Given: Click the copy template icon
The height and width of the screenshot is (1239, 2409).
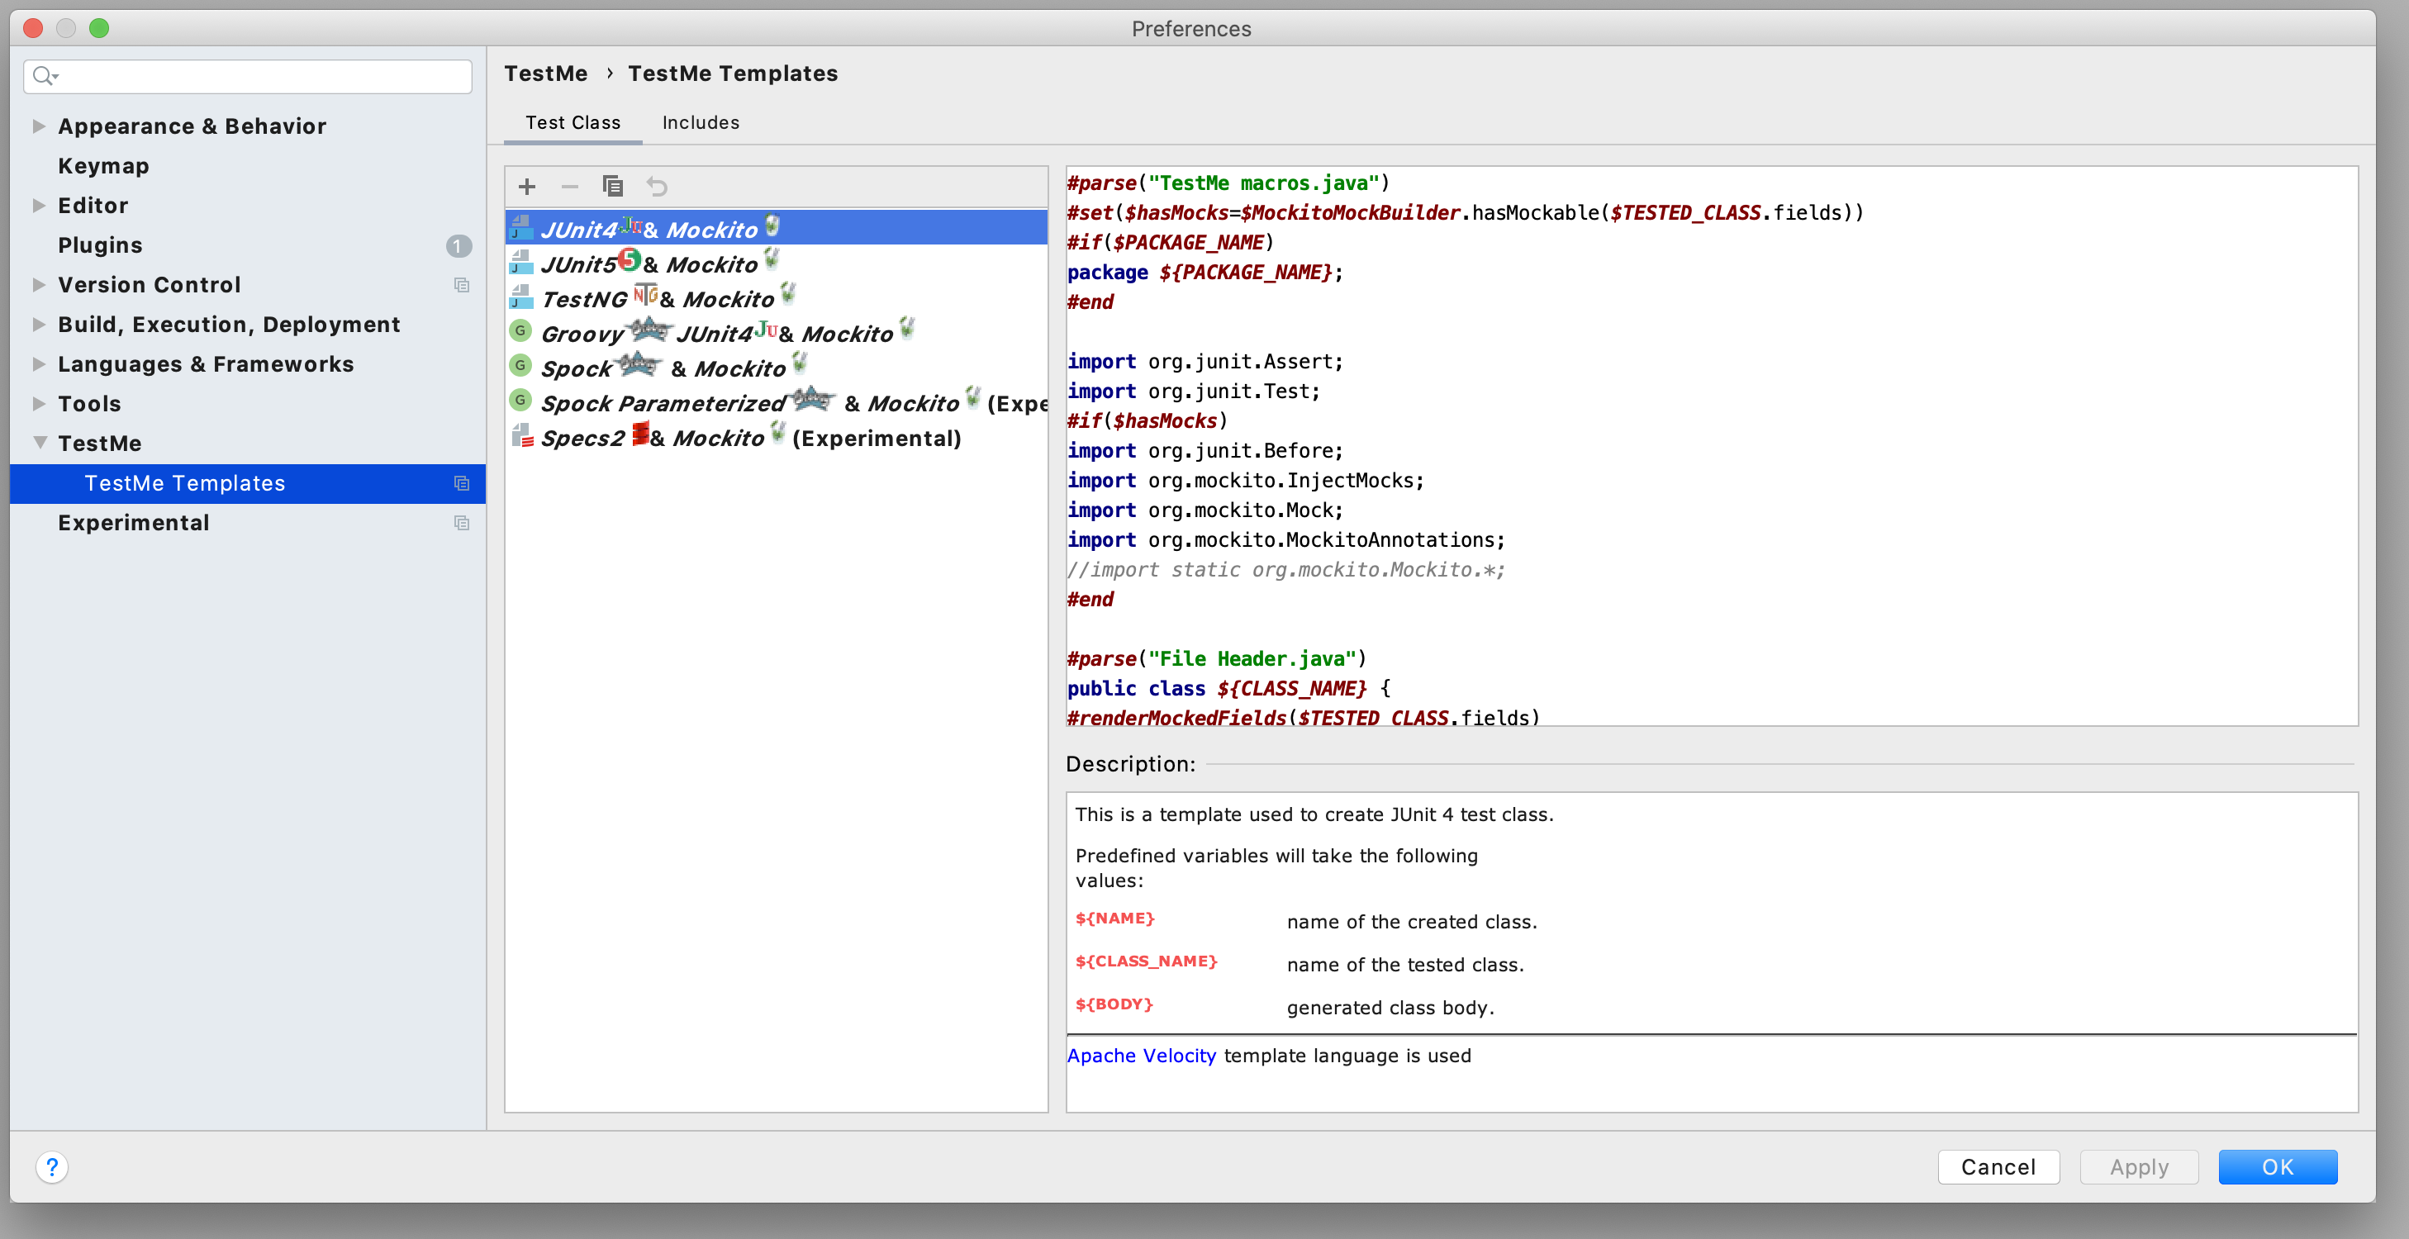Looking at the screenshot, I should click(615, 187).
